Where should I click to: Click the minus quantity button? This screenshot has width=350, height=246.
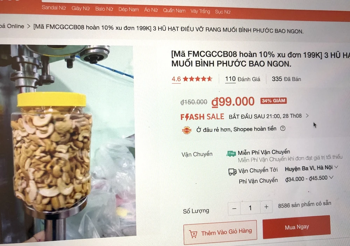click(234, 208)
